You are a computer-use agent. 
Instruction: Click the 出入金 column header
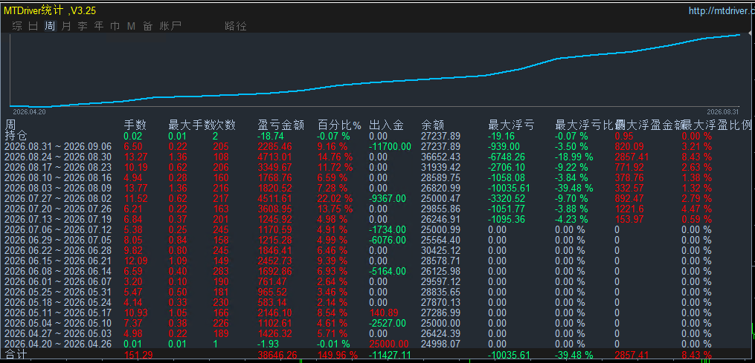click(x=386, y=125)
